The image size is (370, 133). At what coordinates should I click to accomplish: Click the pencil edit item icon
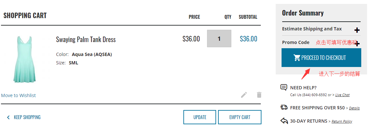click(x=244, y=95)
